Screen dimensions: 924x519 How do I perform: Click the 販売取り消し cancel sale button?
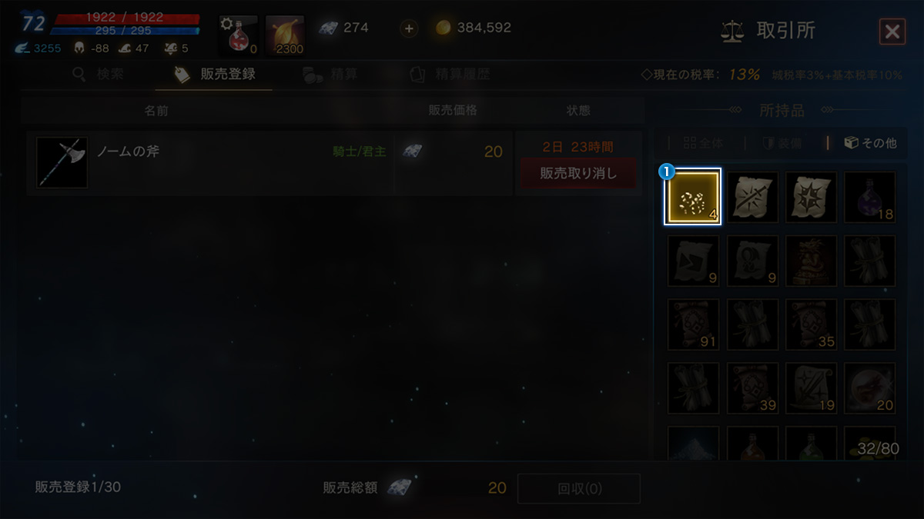coord(578,173)
